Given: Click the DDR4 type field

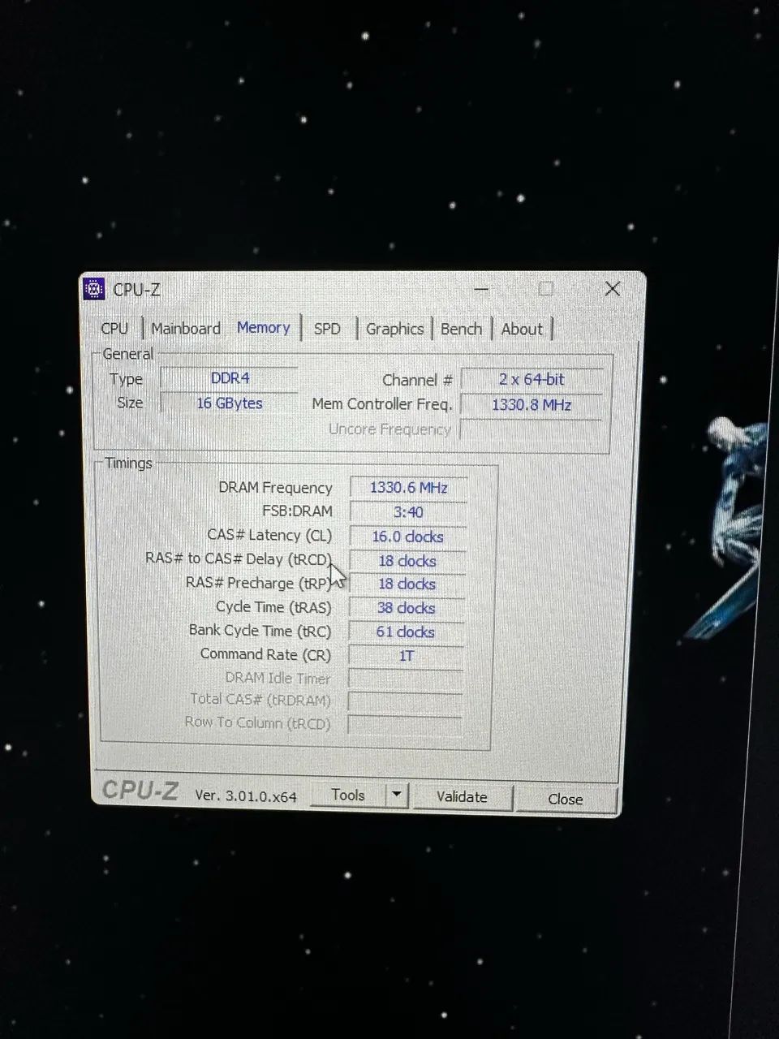Looking at the screenshot, I should (230, 378).
